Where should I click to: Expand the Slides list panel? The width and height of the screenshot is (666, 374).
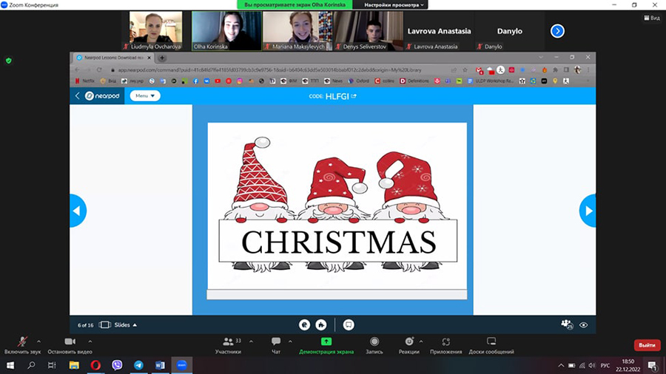pos(118,324)
